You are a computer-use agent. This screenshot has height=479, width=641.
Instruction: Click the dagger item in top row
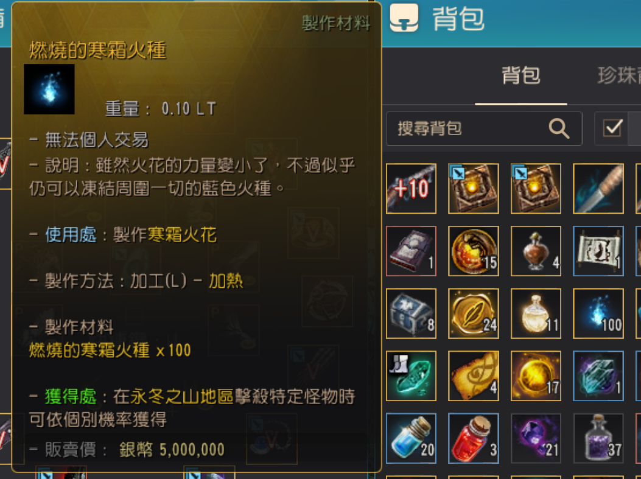(x=598, y=189)
